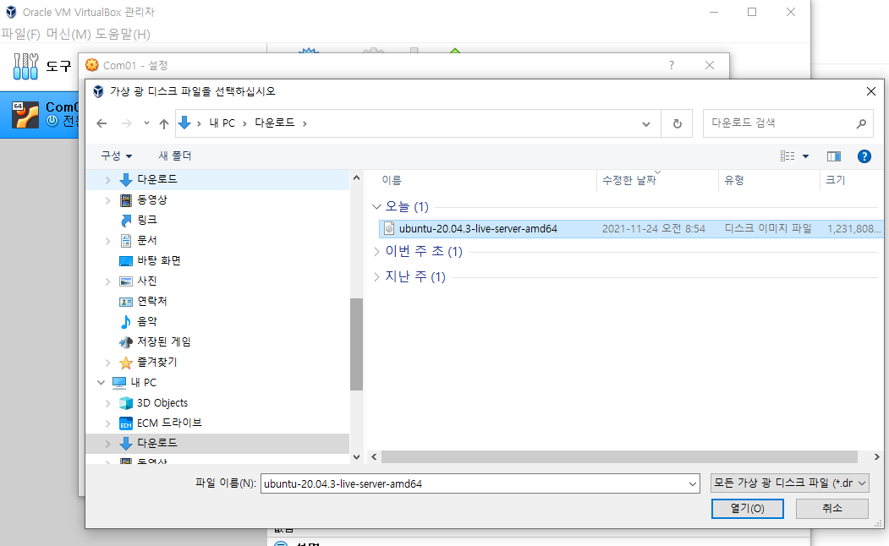
Task: Click 내 PC in address breadcrumb
Action: pyautogui.click(x=222, y=123)
